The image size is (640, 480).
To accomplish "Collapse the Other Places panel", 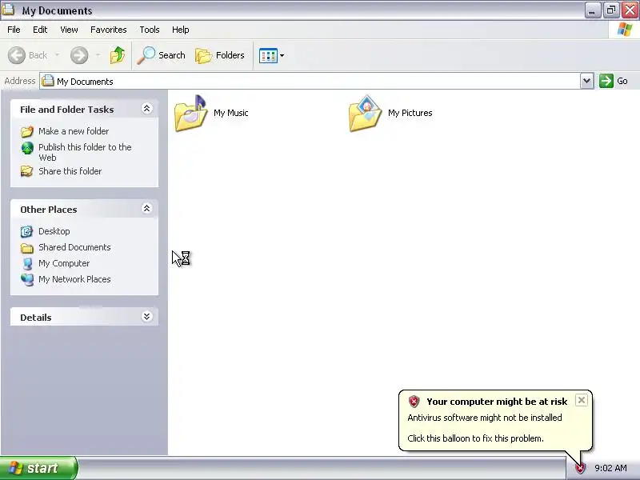I will pos(146,209).
